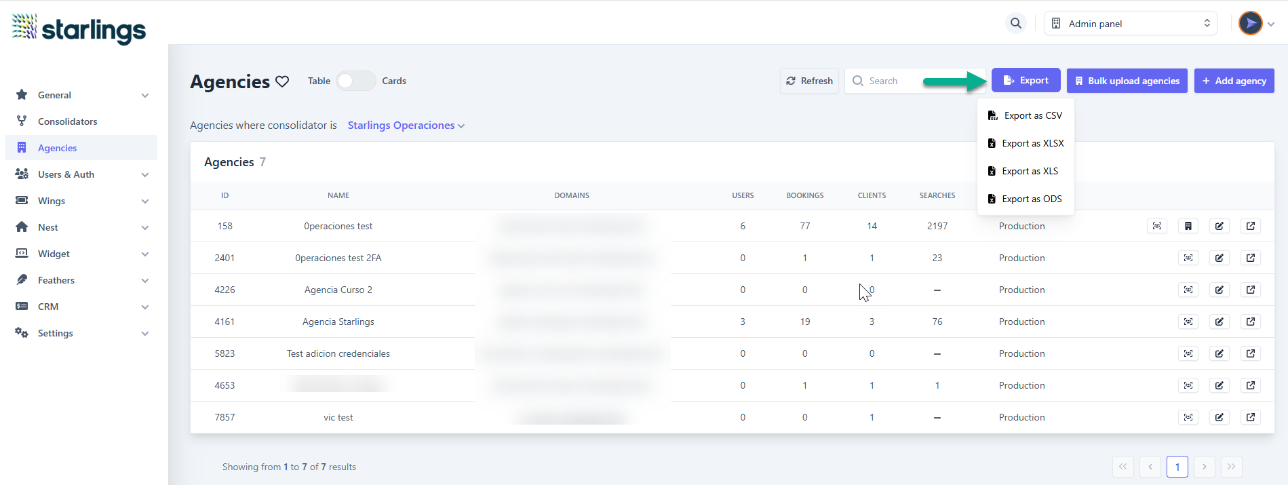Click the Add agency button
The width and height of the screenshot is (1288, 485).
click(x=1234, y=81)
